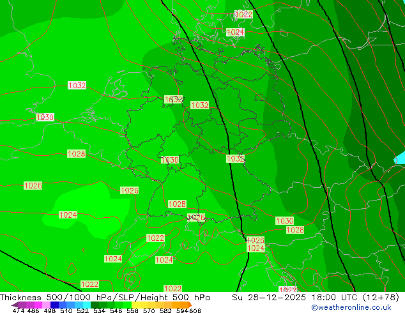Click the cyan thickness patch at map's right edge

(401, 158)
